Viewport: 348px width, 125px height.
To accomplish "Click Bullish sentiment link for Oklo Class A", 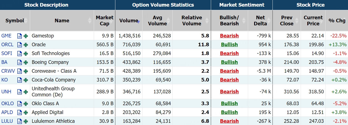I will point(229,104).
